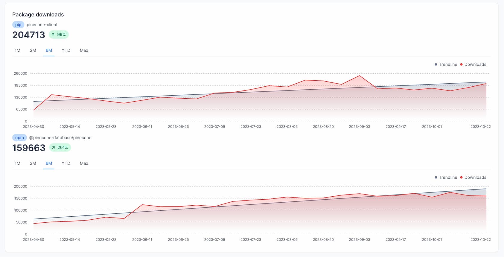504x257 pixels.
Task: Select YTD tab under the npm package
Action: [x=66, y=163]
